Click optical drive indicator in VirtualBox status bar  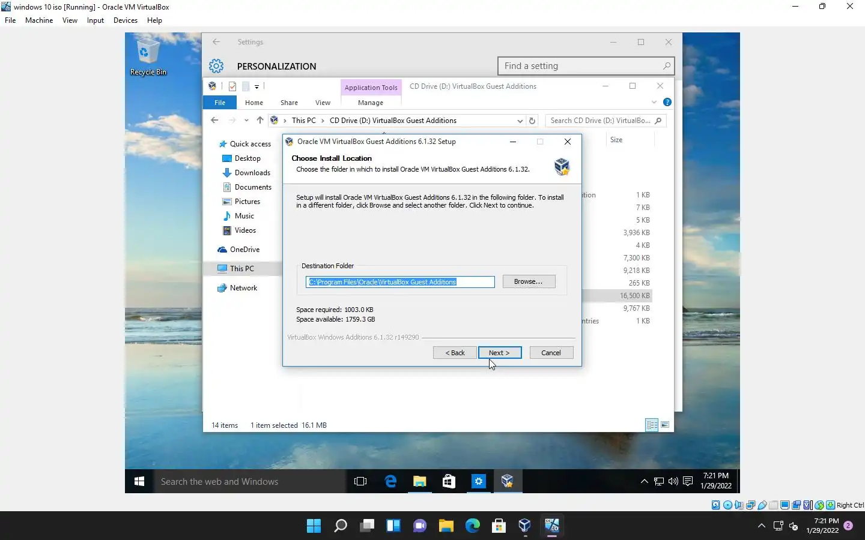click(728, 505)
